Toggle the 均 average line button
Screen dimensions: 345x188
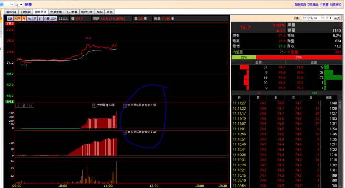click(x=24, y=19)
